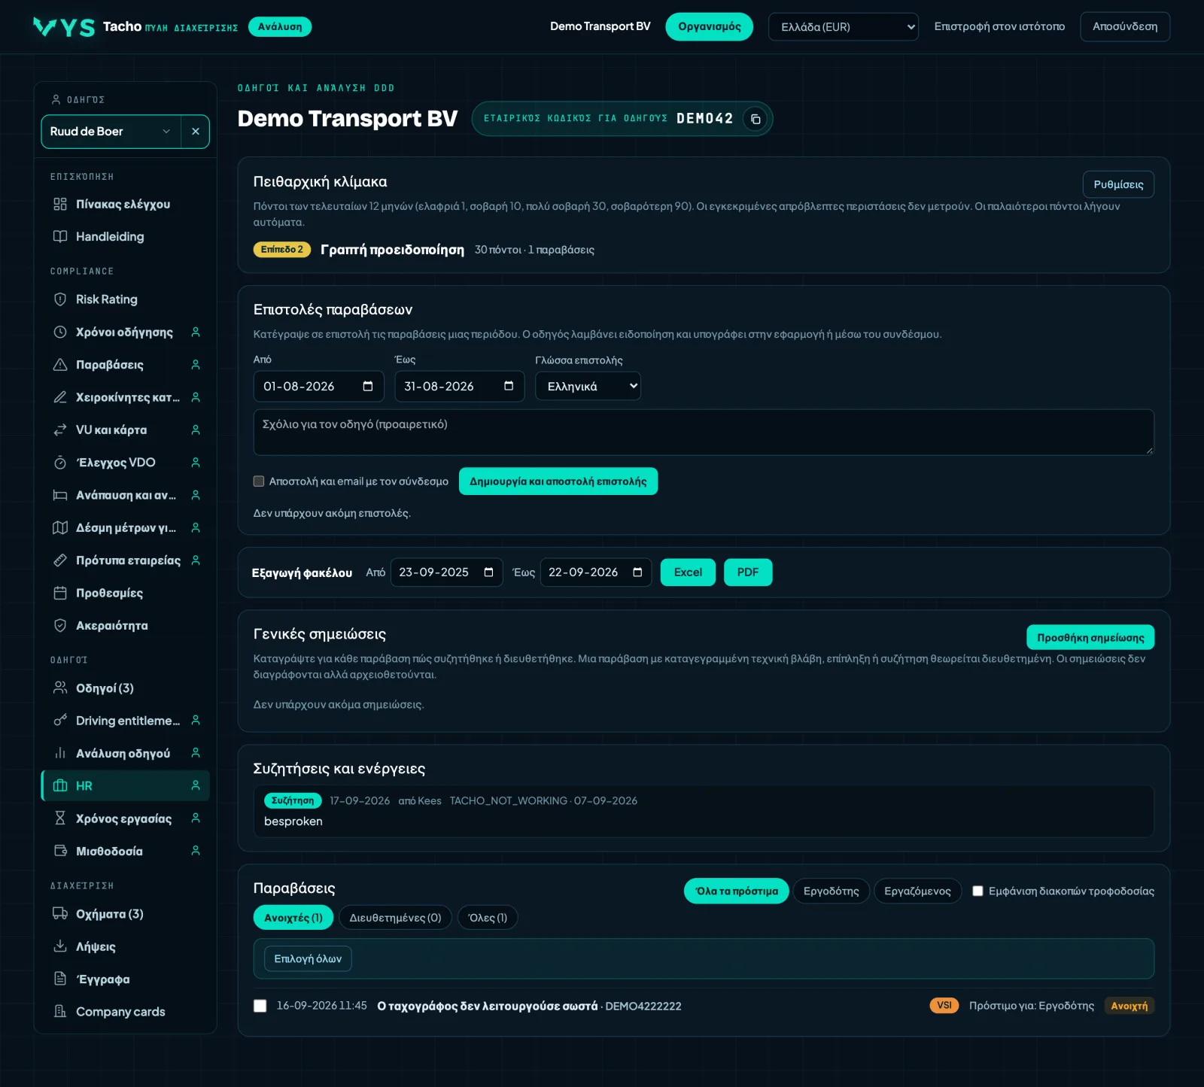The image size is (1204, 1087).
Task: Open the export from-date picker 23-09-2025
Action: point(488,572)
